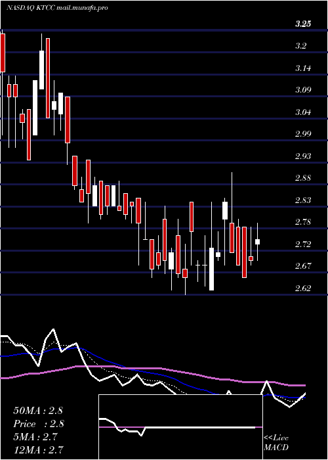328x460 pixels.
Task: Click the last white candlestick on the chart
Action: 257,242
